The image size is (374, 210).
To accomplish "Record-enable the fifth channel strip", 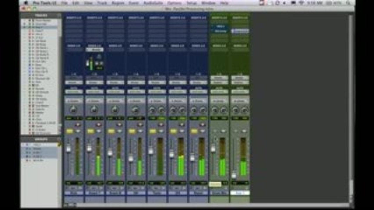I will [161, 125].
